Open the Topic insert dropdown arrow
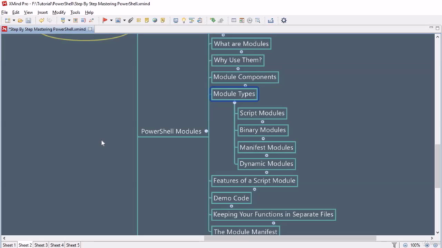The height and width of the screenshot is (248, 442). (69, 20)
